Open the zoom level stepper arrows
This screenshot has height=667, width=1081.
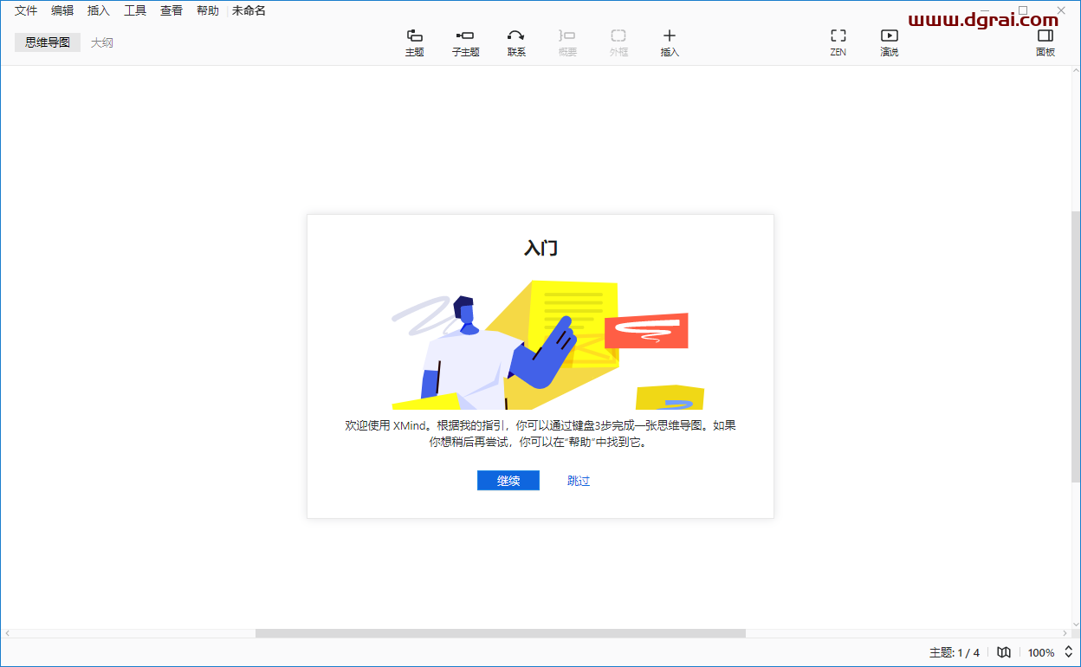point(1069,652)
